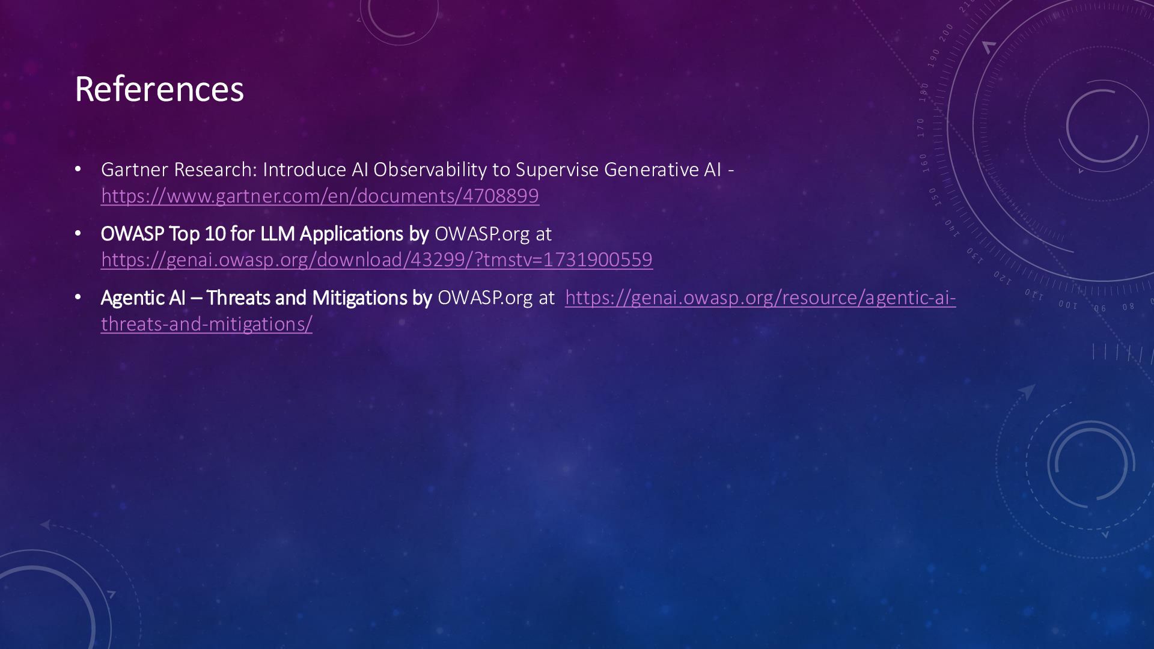This screenshot has width=1154, height=649.
Task: Click the first bullet point marker
Action: (x=78, y=169)
